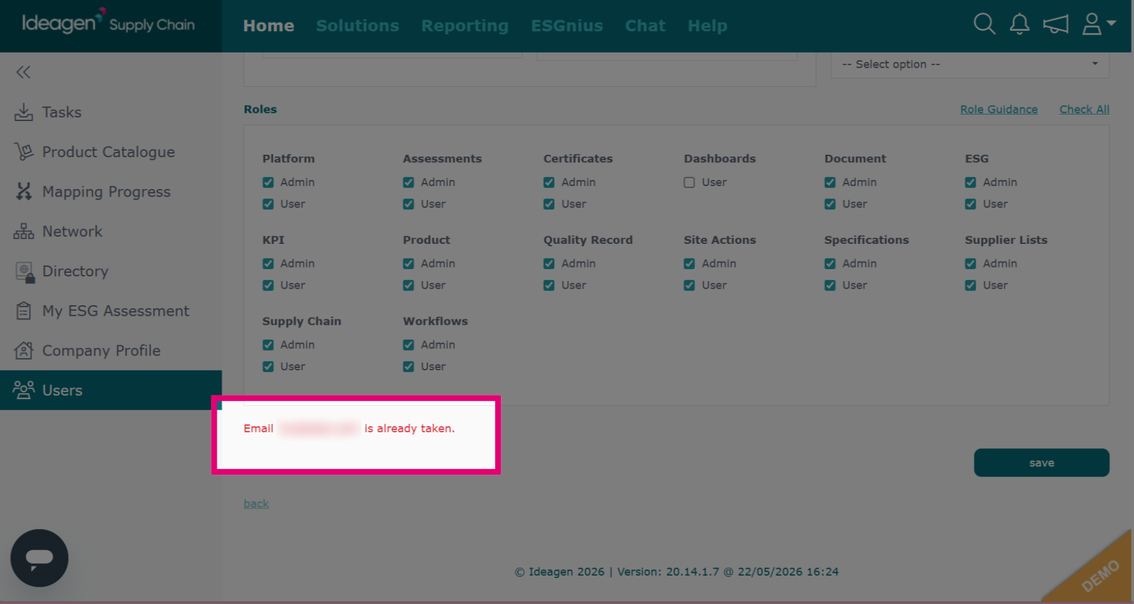Open the user account menu
Screen dimensions: 1134x604
pos(1098,24)
